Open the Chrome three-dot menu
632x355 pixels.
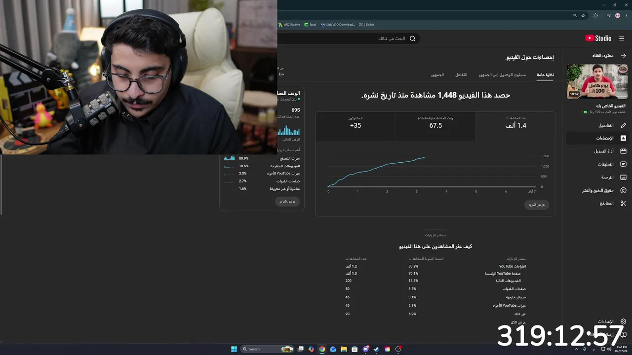click(627, 15)
